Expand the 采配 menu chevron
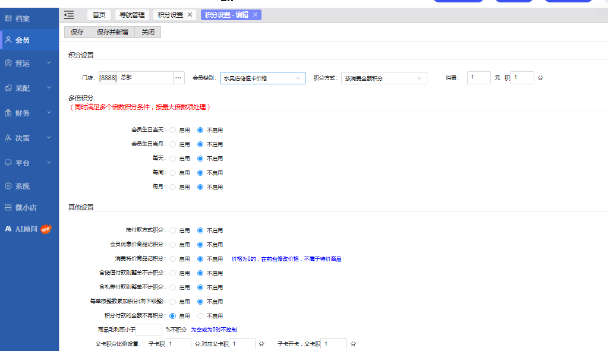The height and width of the screenshot is (351, 608). (x=49, y=88)
